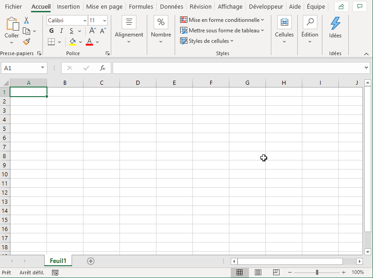Expand the formula bar
373x278 pixels.
(x=366, y=67)
